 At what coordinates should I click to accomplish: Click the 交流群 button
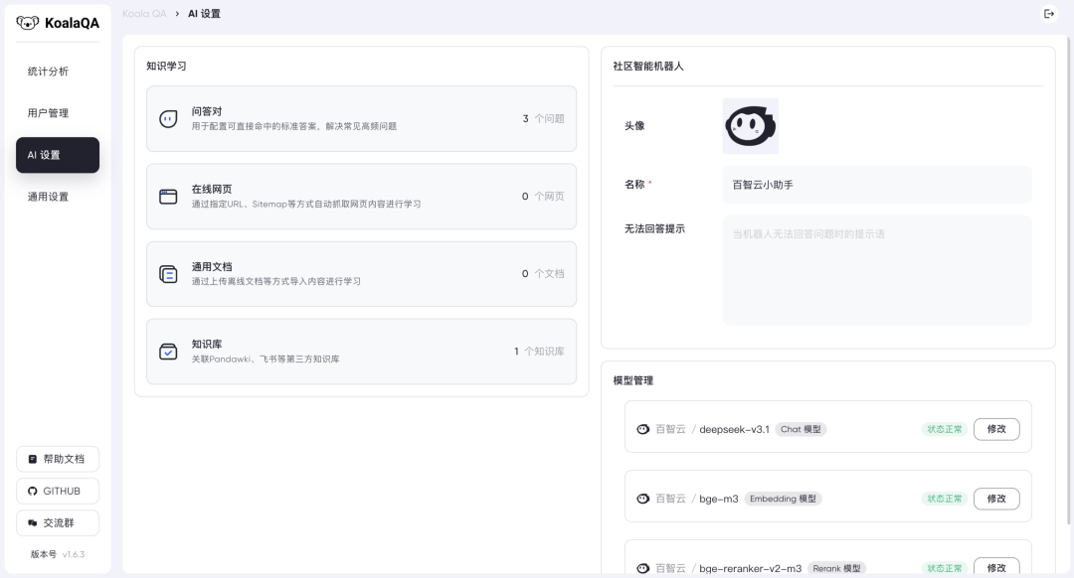pos(57,522)
